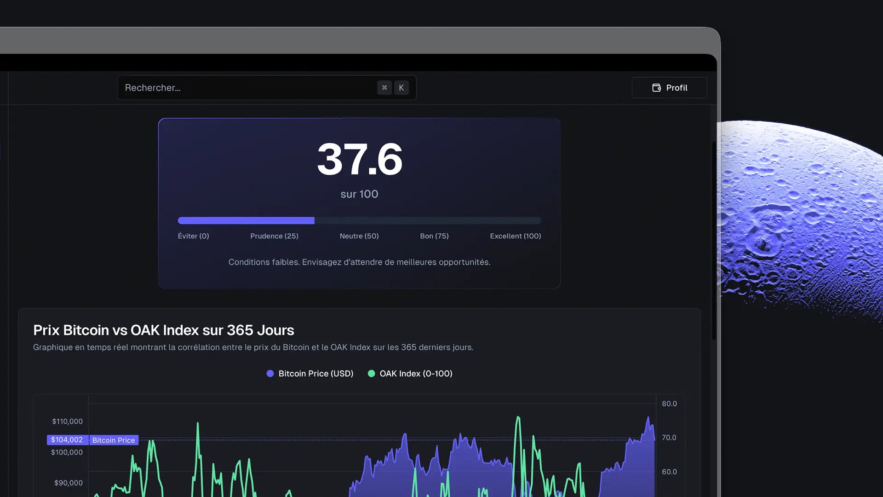Click the Rechercher search field
The height and width of the screenshot is (497, 883).
click(x=267, y=87)
